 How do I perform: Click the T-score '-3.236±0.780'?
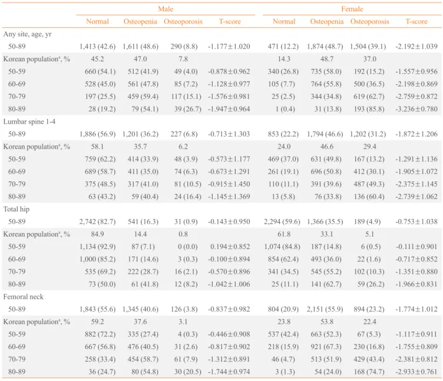(416, 109)
